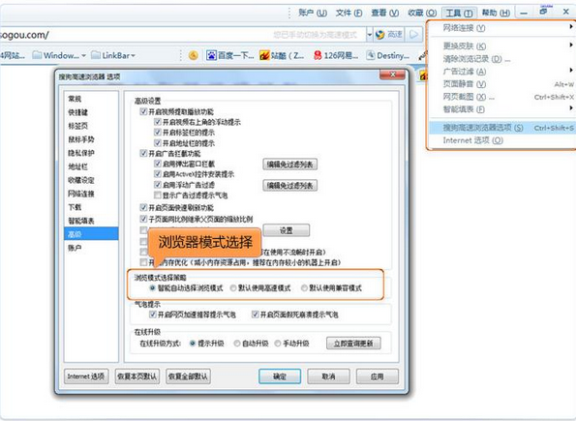Select 隐私保护 in options sidebar
Image resolution: width=576 pixels, height=421 pixels.
[81, 153]
